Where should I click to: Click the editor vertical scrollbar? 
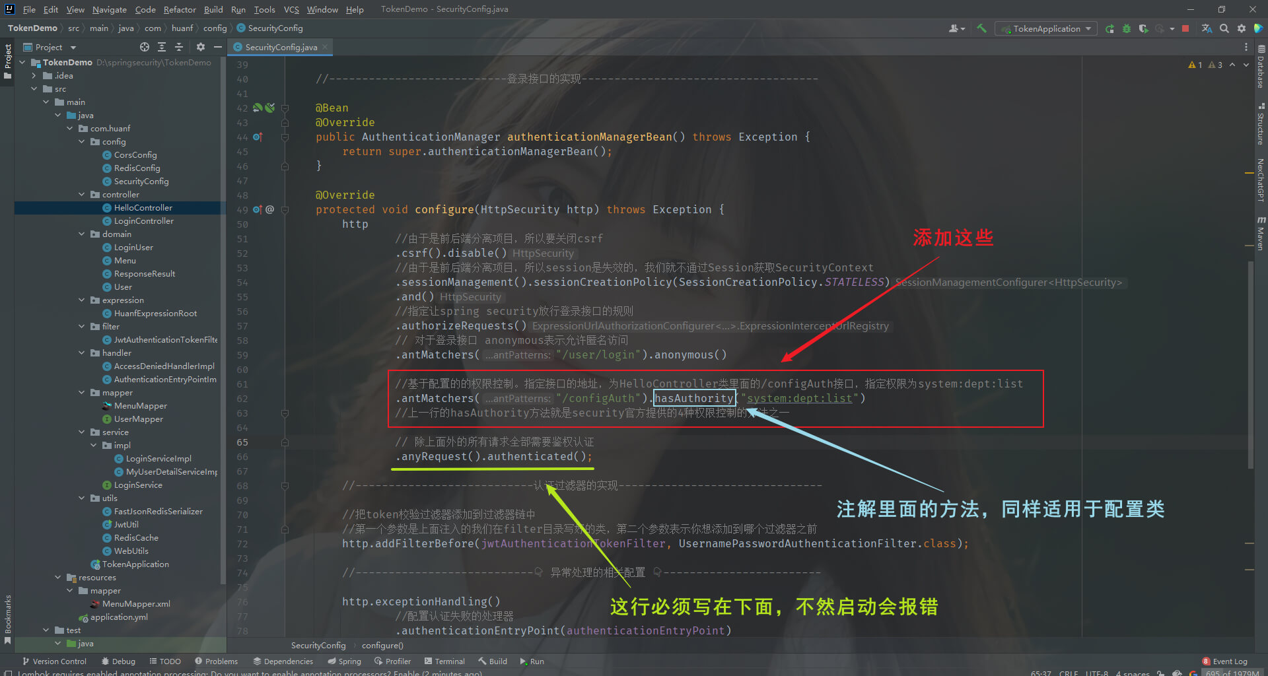click(1250, 364)
